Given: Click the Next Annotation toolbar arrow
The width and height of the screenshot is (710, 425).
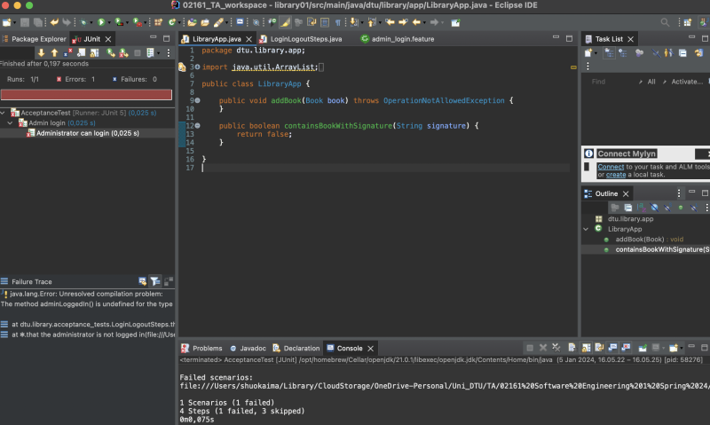Looking at the screenshot, I should coord(354,22).
